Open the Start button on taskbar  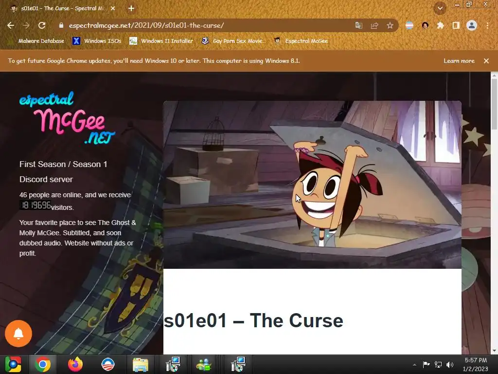tap(13, 364)
